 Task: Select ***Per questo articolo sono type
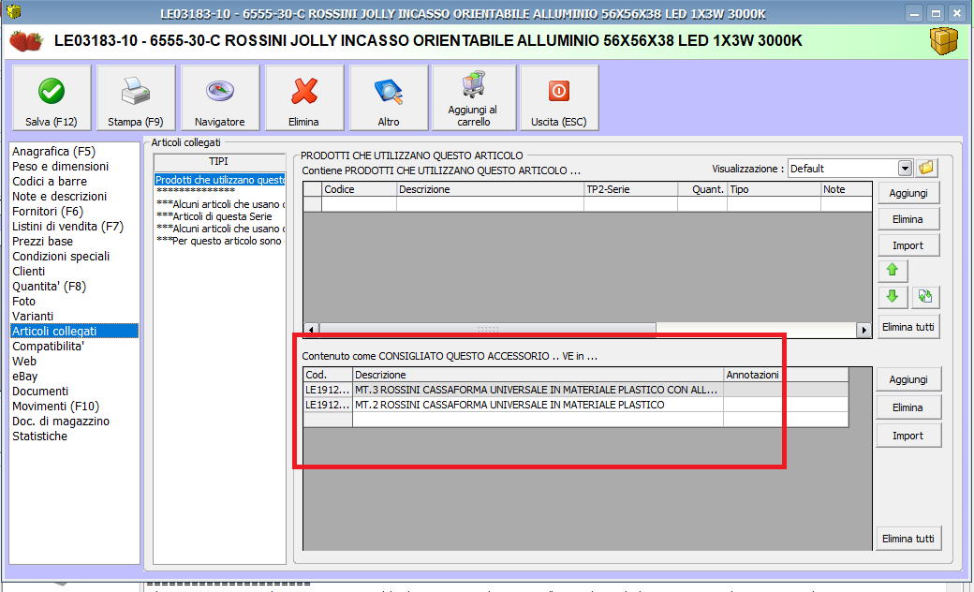220,241
